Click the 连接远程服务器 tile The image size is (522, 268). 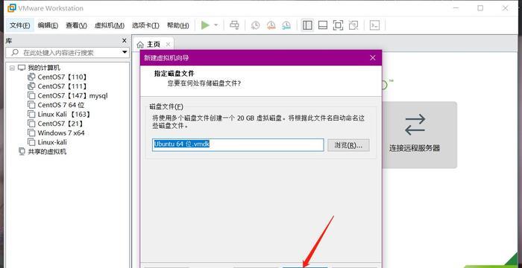(x=415, y=135)
